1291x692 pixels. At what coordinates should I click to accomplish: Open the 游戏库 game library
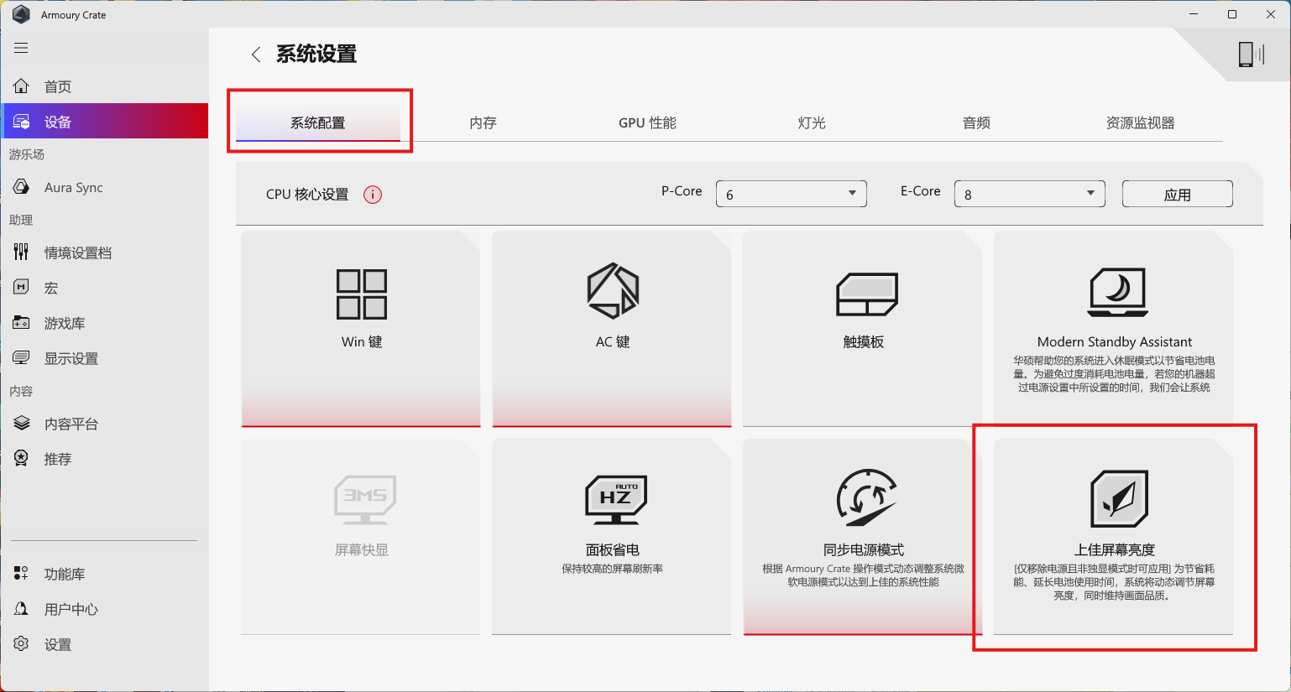pyautogui.click(x=64, y=324)
